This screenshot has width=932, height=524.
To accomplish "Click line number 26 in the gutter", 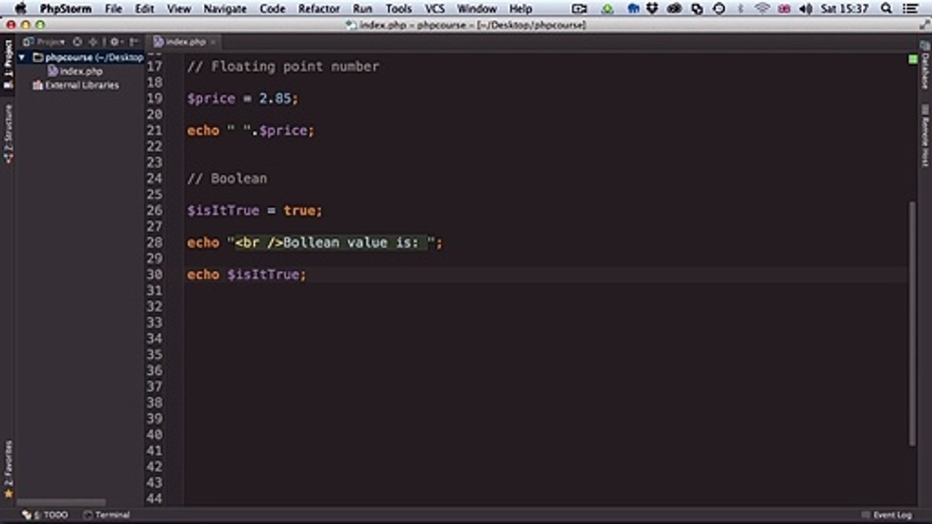I will (x=154, y=210).
